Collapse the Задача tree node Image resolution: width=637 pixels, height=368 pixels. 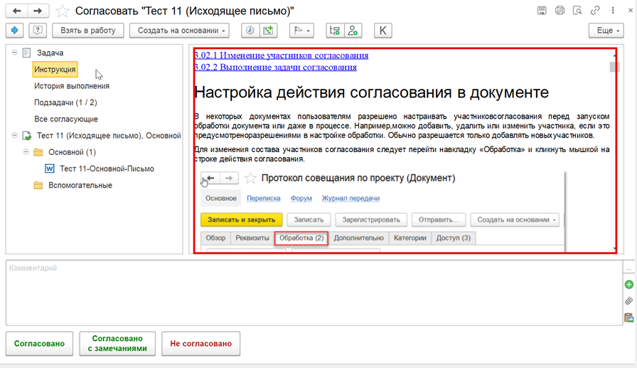15,53
